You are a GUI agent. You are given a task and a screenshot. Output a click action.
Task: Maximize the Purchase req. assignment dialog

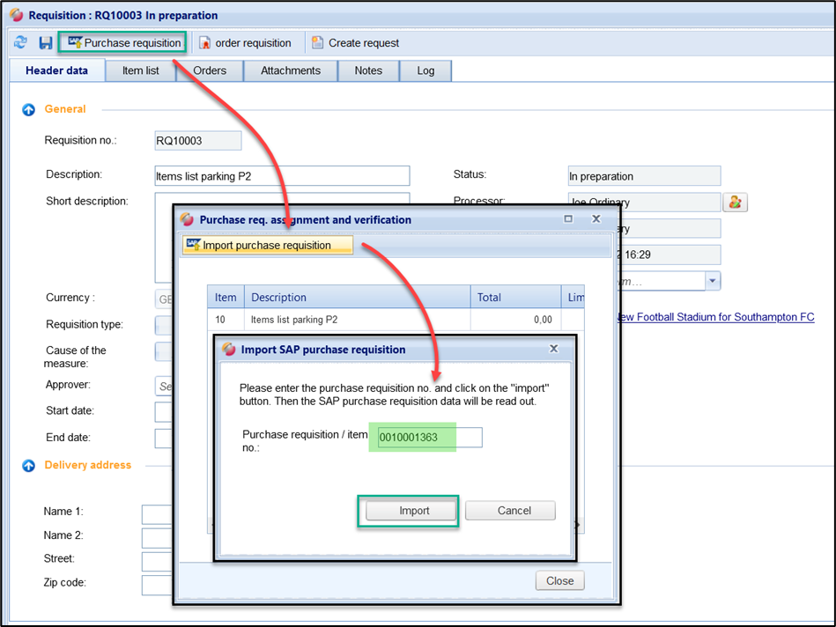[x=568, y=219]
